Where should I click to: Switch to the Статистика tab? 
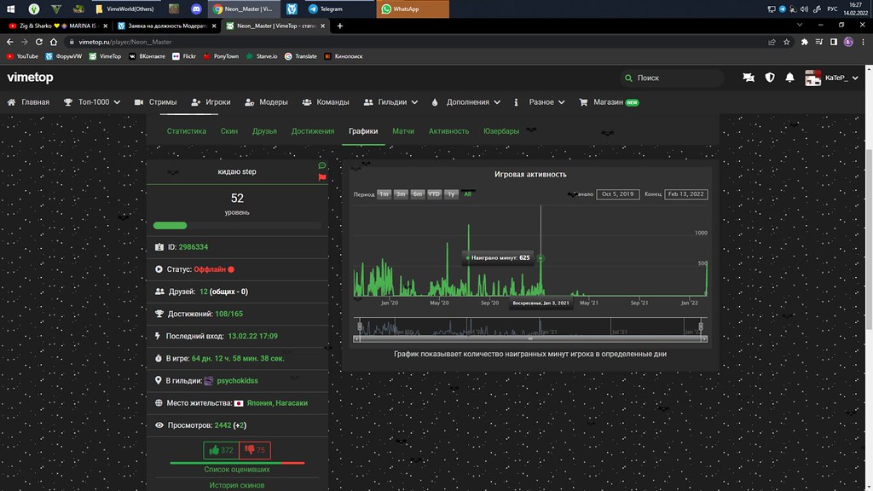pyautogui.click(x=187, y=131)
